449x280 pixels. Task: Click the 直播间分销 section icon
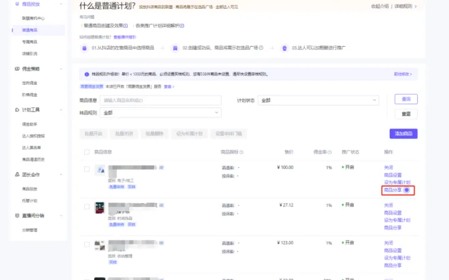pos(17,216)
